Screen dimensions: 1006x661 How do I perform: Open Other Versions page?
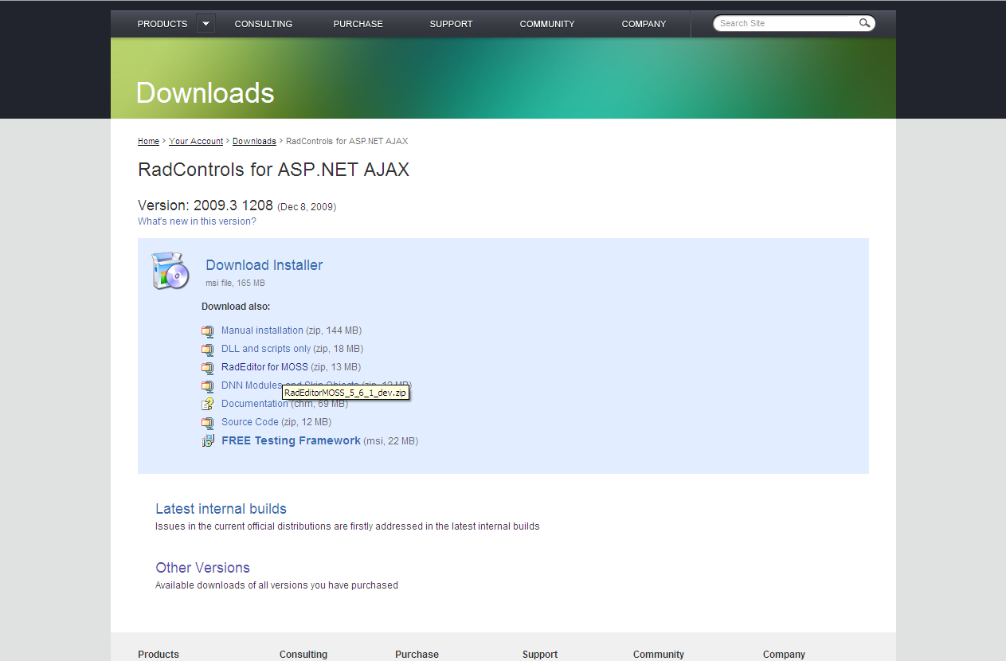(202, 568)
